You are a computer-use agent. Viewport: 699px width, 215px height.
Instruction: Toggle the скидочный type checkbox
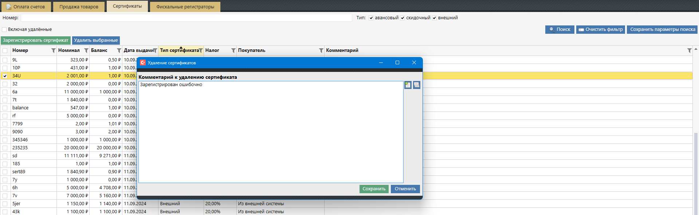402,18
